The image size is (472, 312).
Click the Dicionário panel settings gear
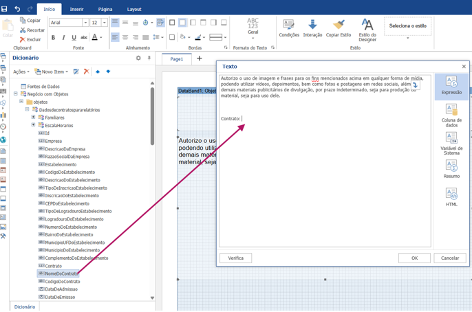click(x=138, y=58)
